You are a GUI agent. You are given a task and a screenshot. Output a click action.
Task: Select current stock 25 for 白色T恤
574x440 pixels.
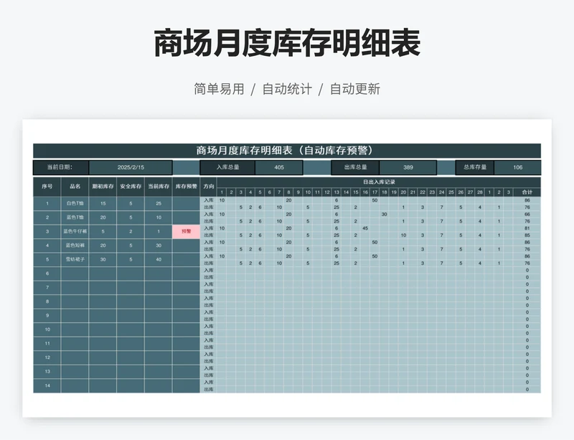click(159, 203)
